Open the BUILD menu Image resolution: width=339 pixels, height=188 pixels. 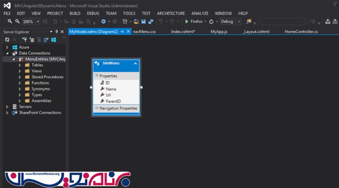(x=75, y=14)
